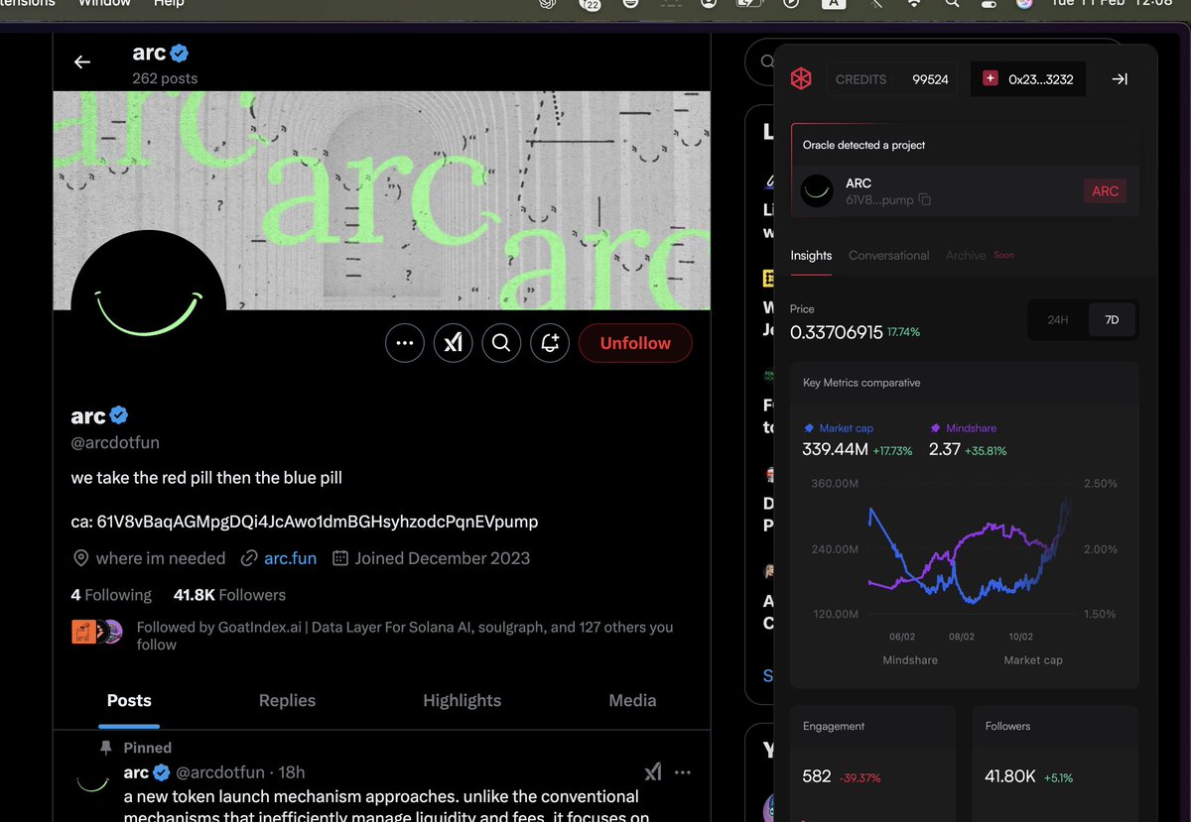Copy the 61V8...pump contract address
1191x822 pixels.
click(925, 200)
